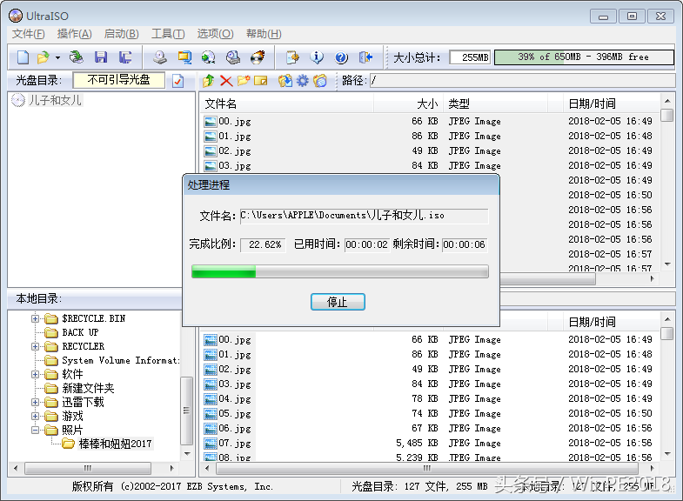Toggle the boot properties check icon
683x501 pixels.
[177, 81]
